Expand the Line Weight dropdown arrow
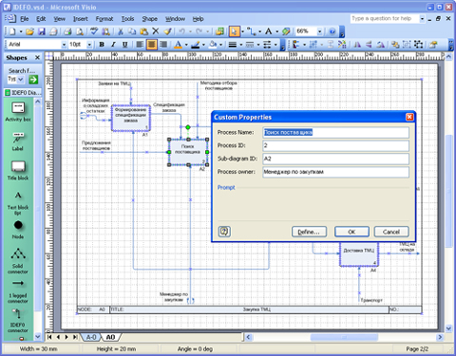 241,45
